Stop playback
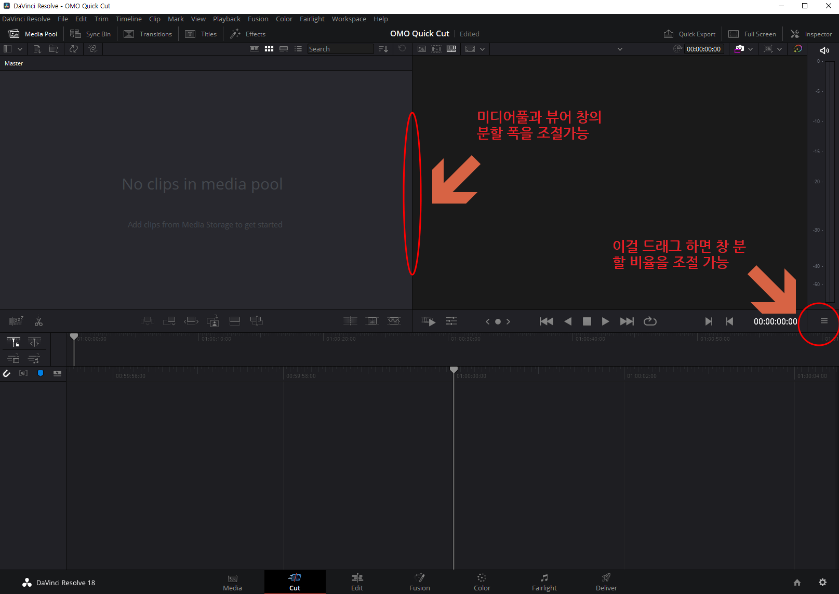Viewport: 839px width, 594px height. 587,321
